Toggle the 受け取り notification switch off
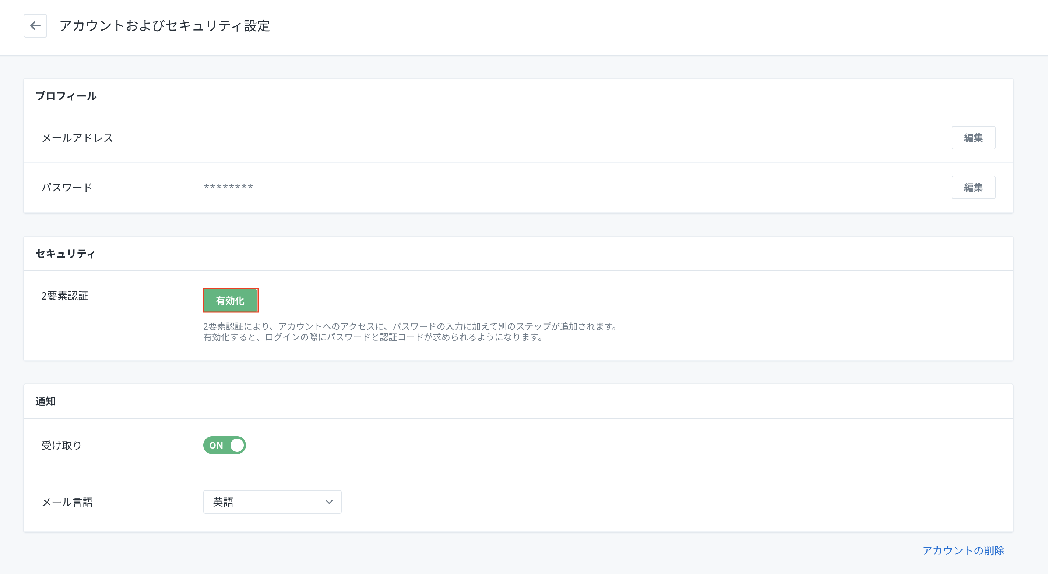The width and height of the screenshot is (1048, 574). coord(224,445)
